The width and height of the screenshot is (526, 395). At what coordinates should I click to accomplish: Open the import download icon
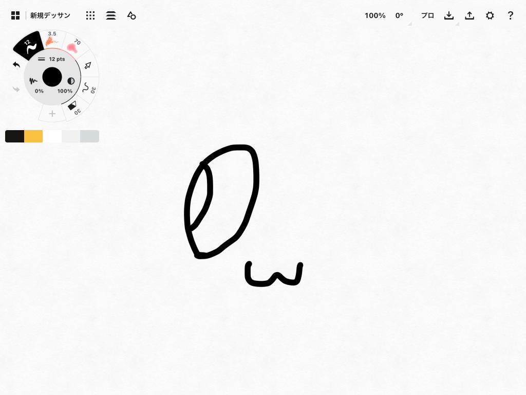click(449, 16)
